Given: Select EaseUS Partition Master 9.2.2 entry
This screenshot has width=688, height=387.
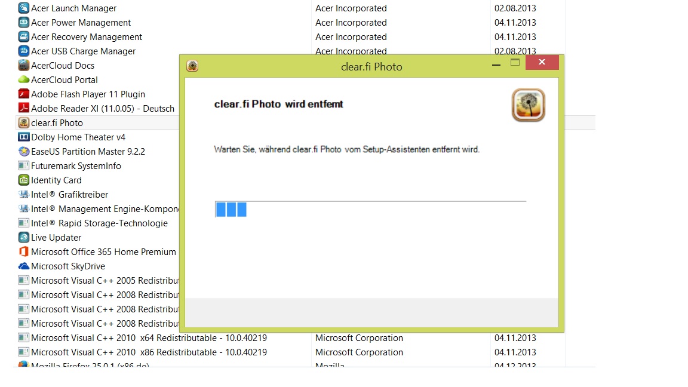Looking at the screenshot, I should [88, 151].
